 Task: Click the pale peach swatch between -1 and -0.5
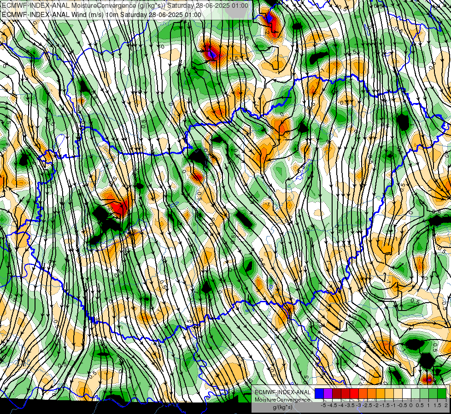tap(398, 394)
